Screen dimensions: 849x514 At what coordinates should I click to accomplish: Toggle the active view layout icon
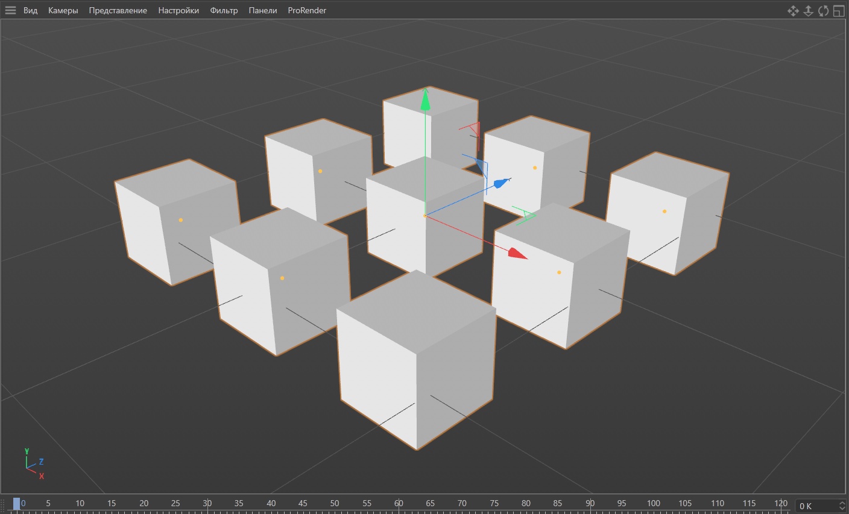(x=839, y=11)
